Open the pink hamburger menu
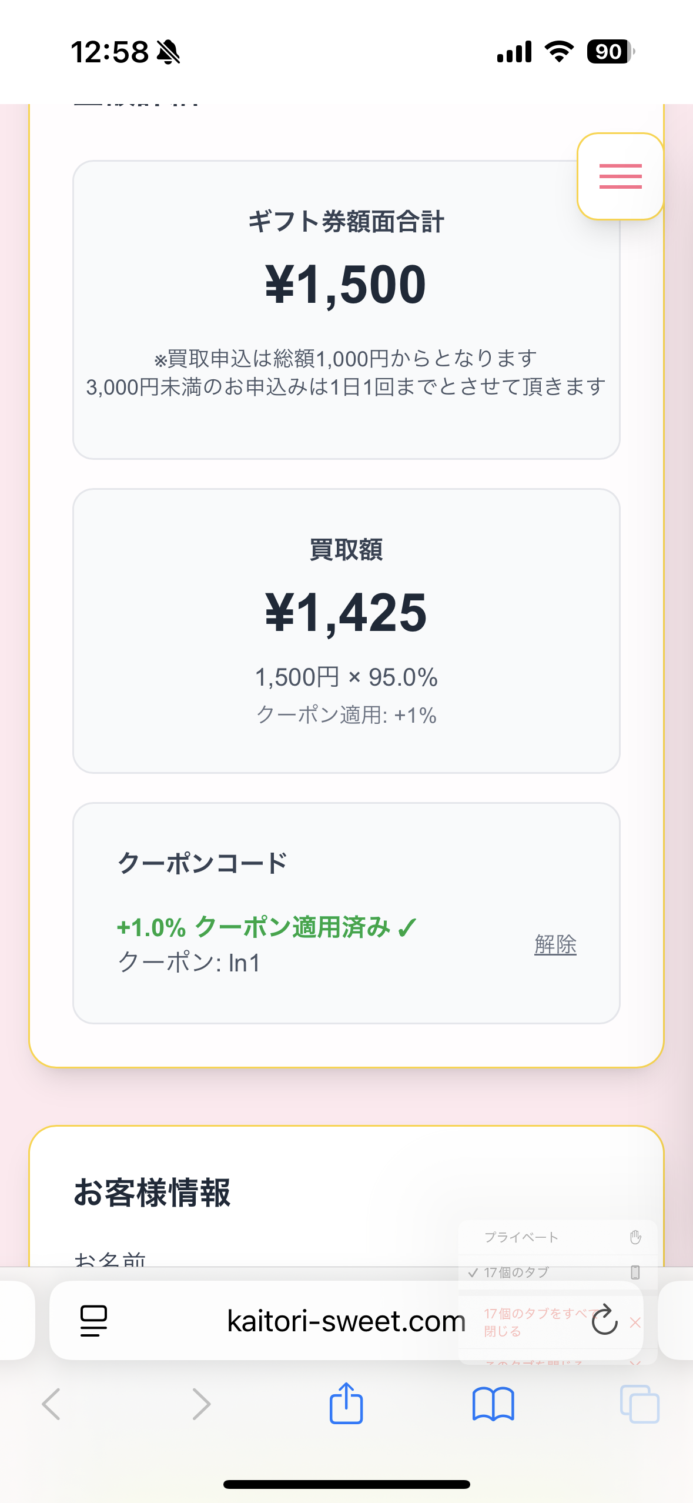Viewport: 693px width, 1503px height. tap(620, 176)
